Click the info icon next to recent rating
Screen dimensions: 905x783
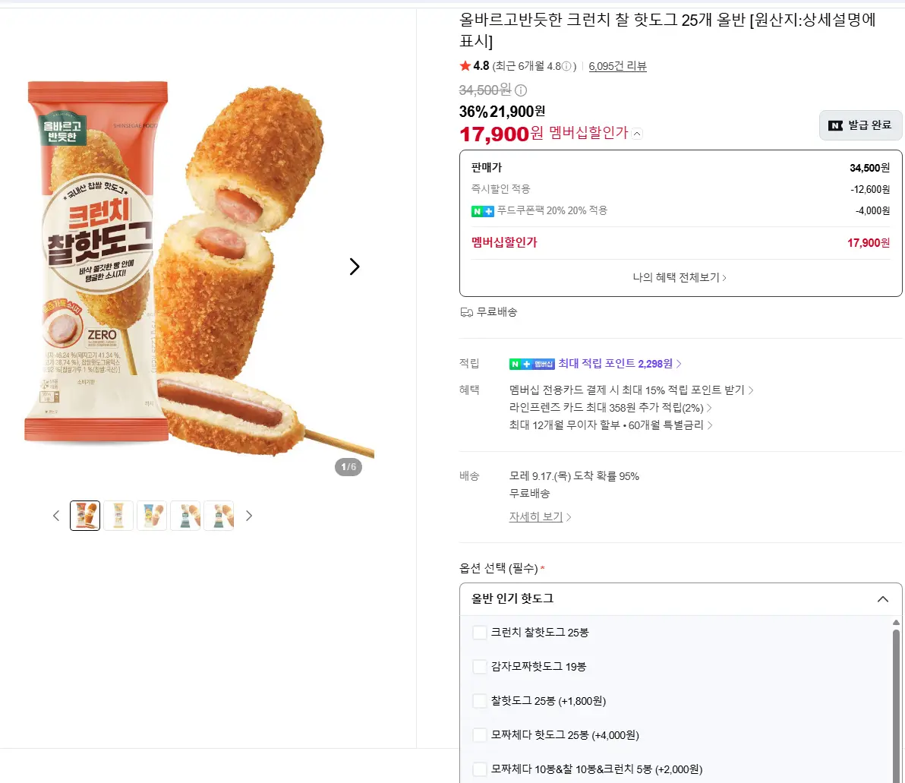pos(567,66)
